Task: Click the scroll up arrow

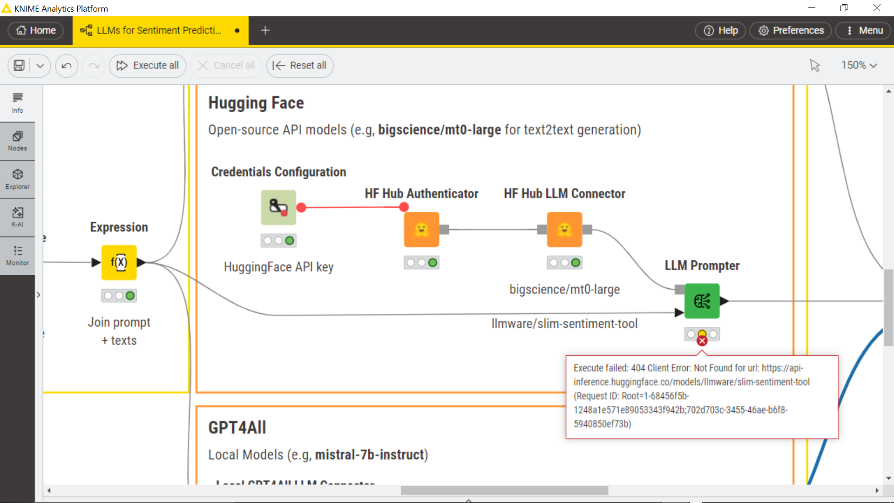Action: coord(888,91)
